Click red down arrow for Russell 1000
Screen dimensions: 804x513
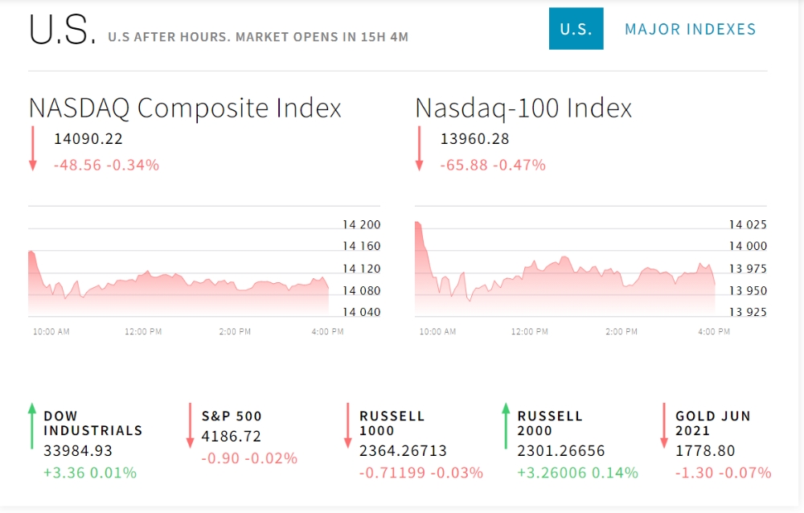click(348, 426)
